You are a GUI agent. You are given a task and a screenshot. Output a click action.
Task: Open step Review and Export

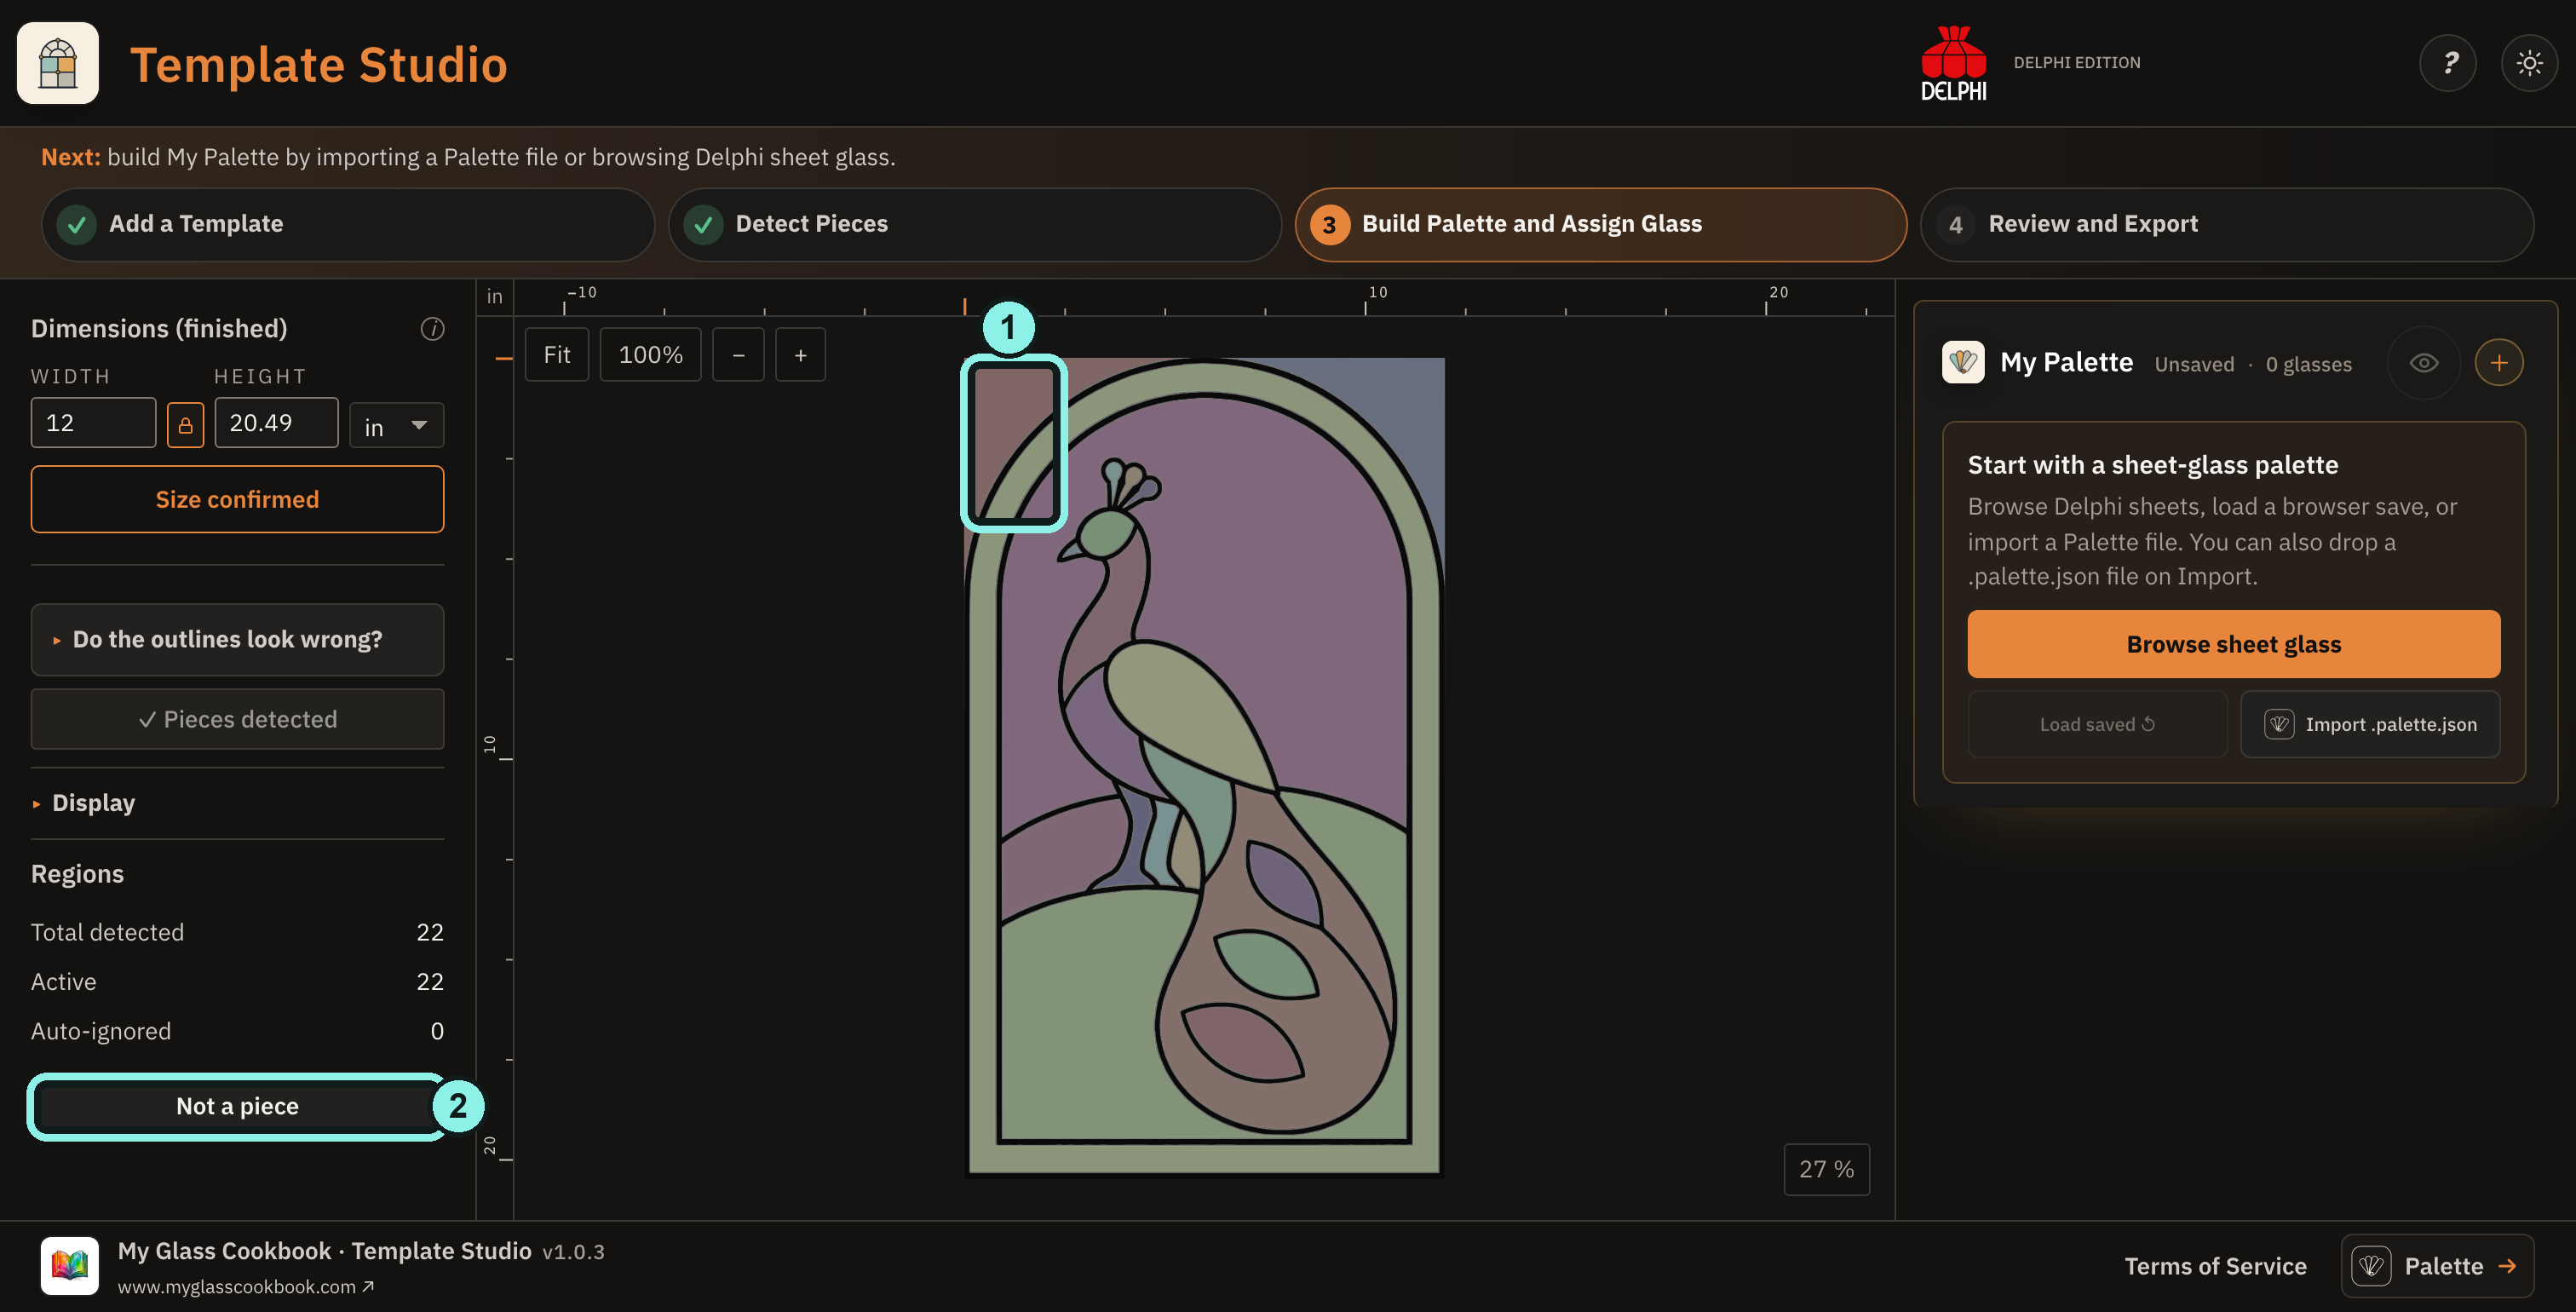click(2226, 224)
